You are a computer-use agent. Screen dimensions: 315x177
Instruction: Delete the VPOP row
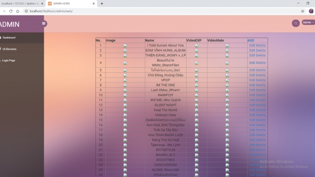[x=261, y=80]
